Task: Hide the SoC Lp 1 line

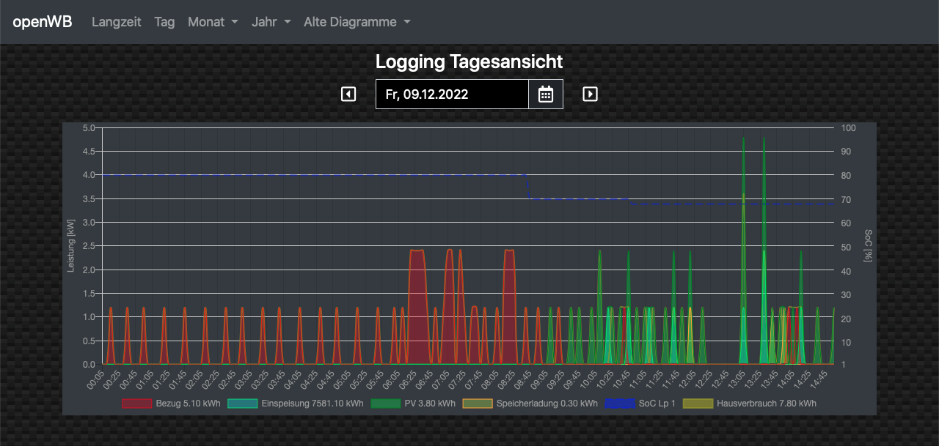Action: click(x=654, y=403)
